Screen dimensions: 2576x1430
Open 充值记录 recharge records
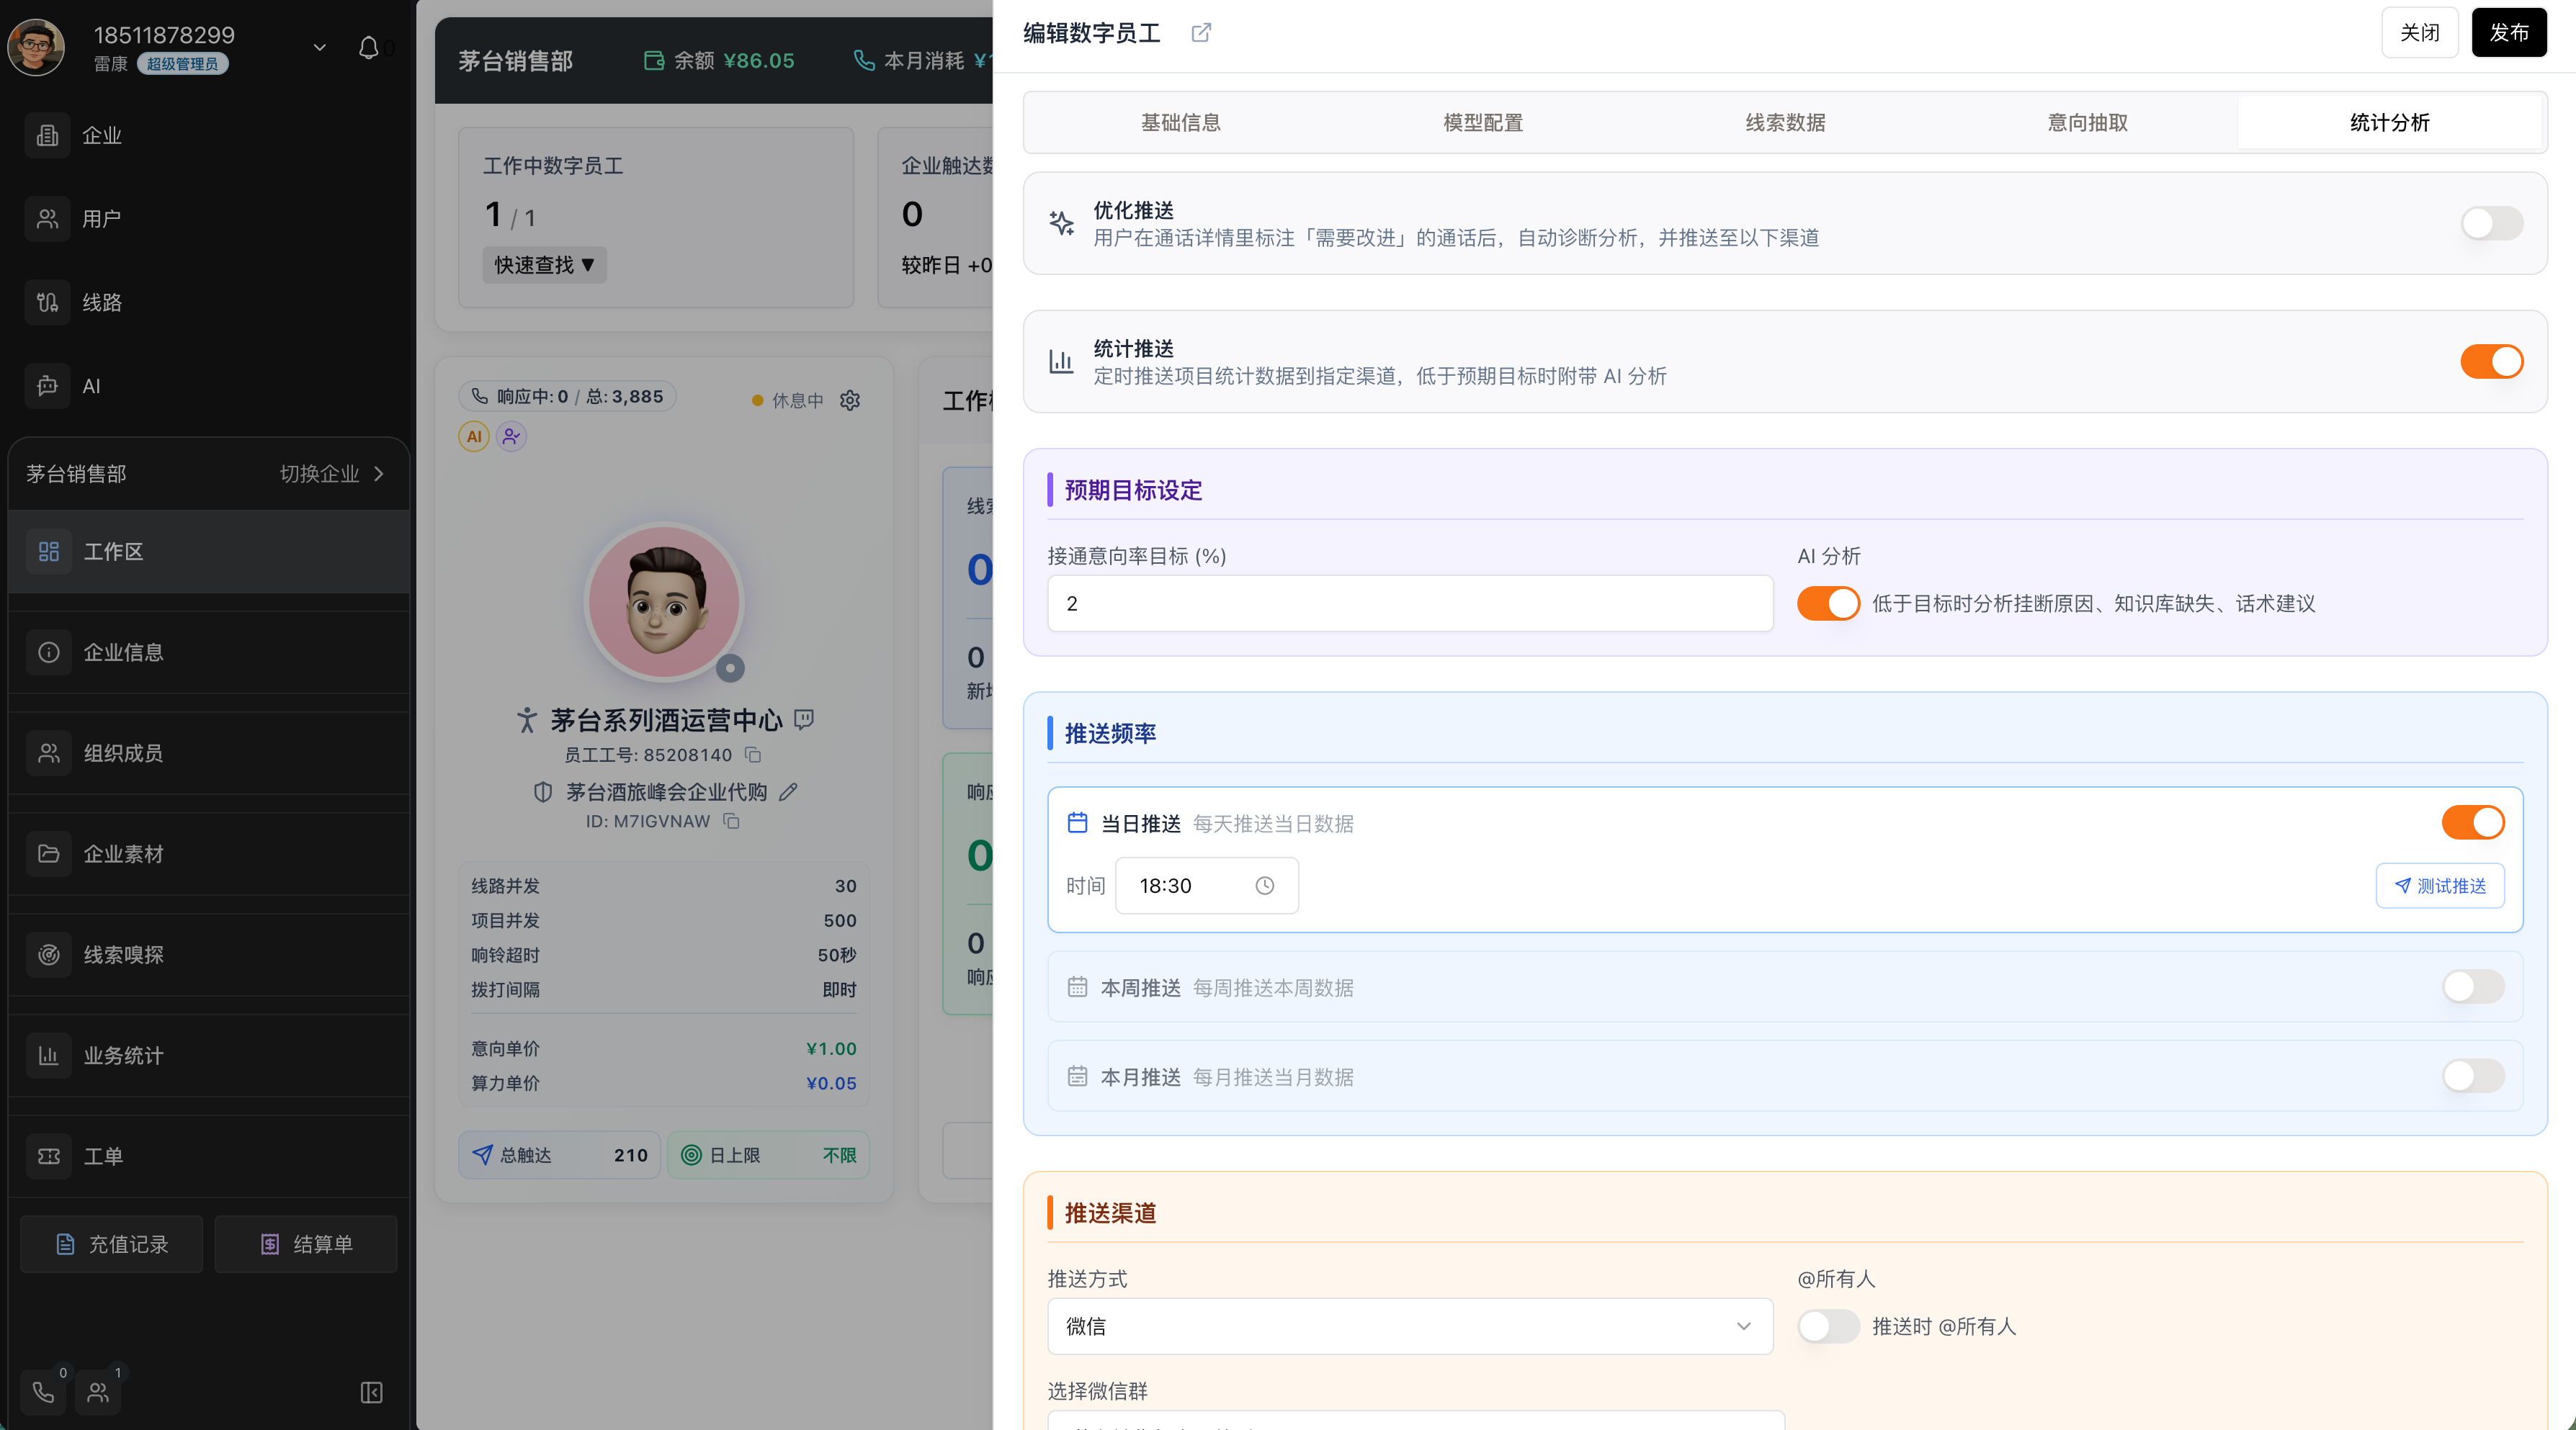click(111, 1244)
